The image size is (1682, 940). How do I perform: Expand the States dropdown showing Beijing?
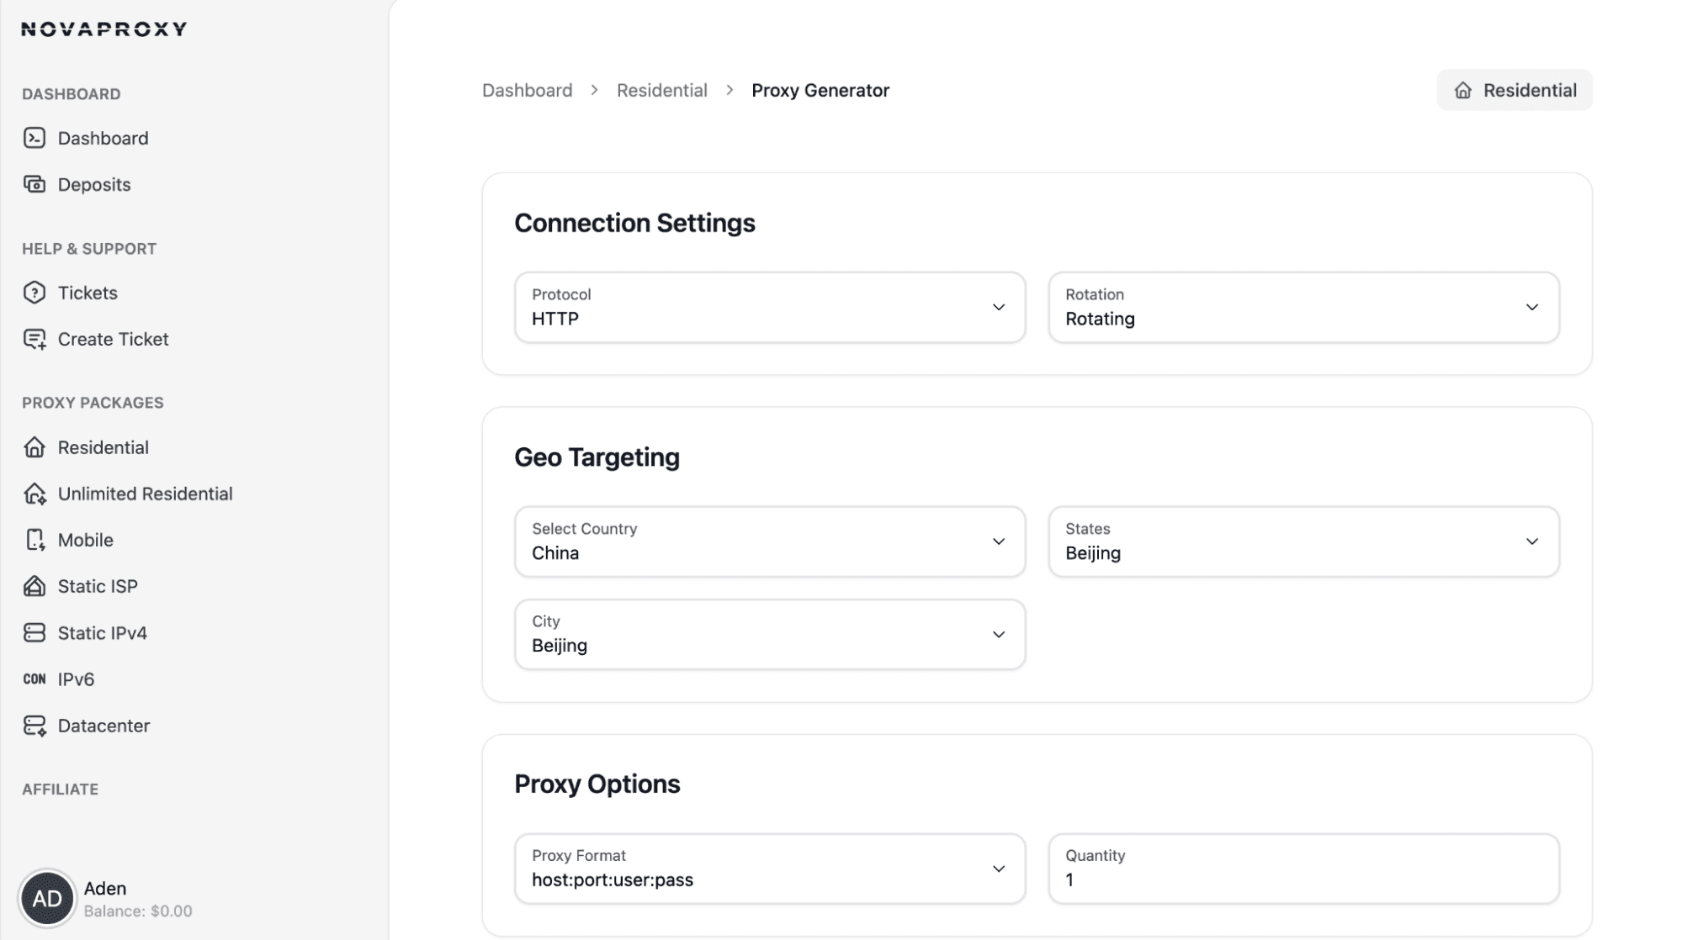click(x=1303, y=542)
